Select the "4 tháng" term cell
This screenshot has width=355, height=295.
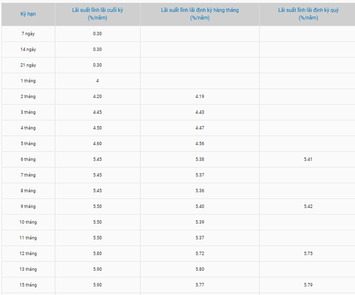(x=27, y=128)
